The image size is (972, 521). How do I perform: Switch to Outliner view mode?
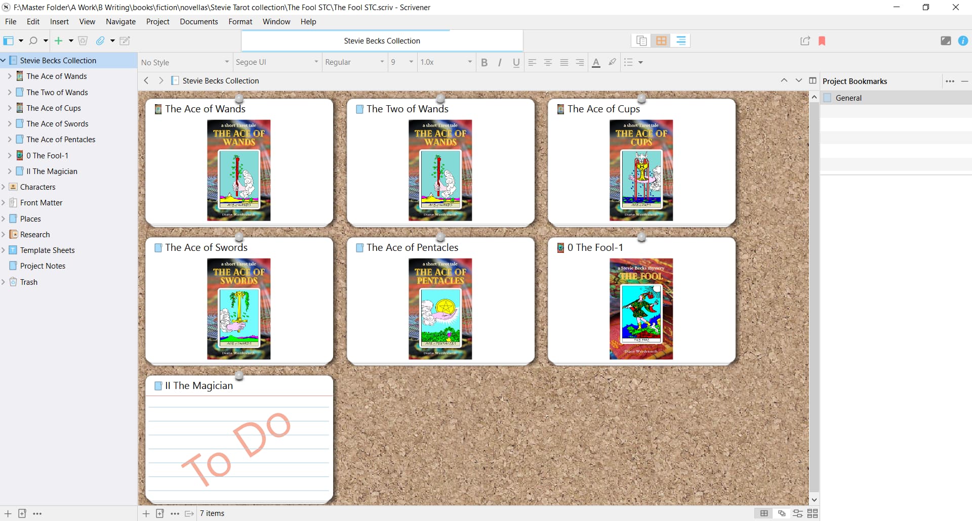(681, 41)
